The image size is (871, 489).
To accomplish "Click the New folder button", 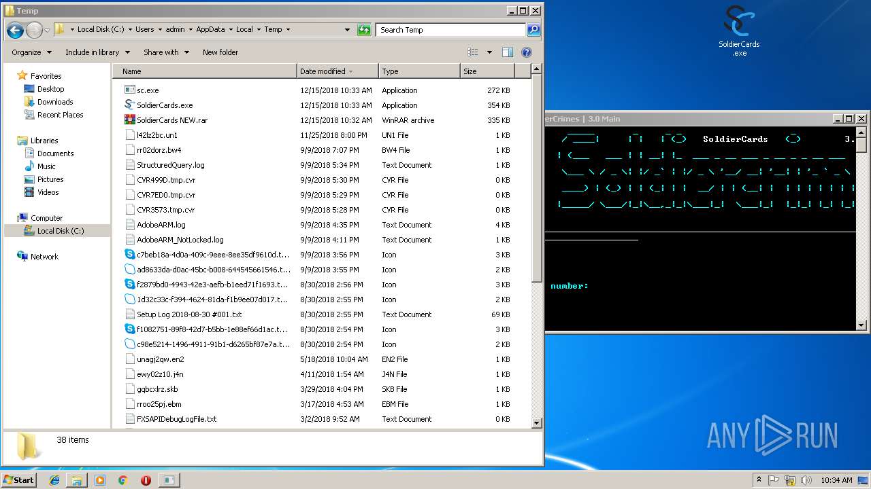I will point(220,52).
